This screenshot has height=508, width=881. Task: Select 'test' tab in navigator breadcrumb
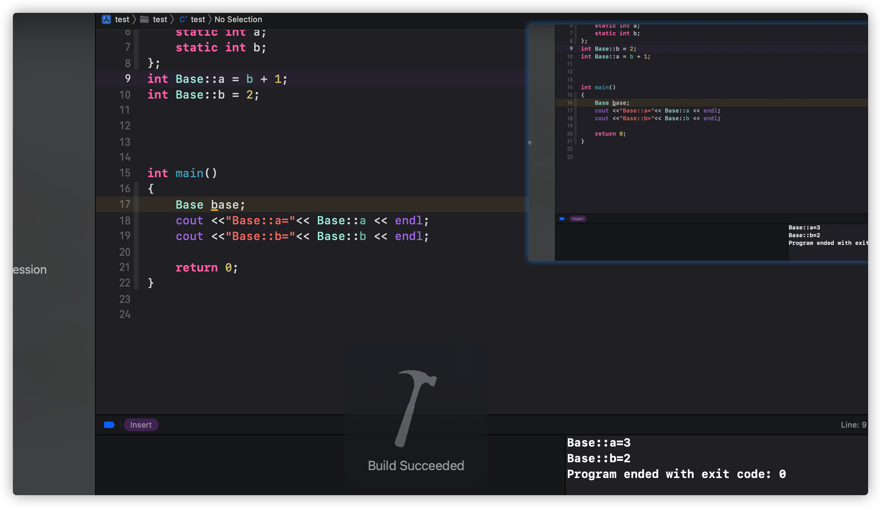pyautogui.click(x=121, y=19)
